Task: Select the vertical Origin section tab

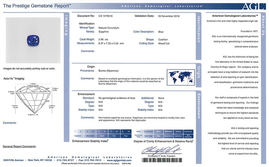Action: point(199,72)
